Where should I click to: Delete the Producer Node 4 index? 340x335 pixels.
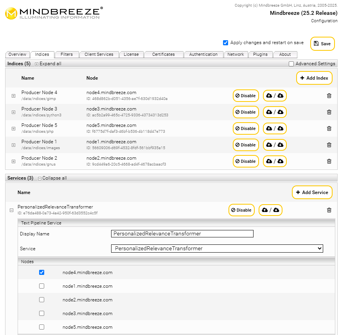pyautogui.click(x=329, y=96)
